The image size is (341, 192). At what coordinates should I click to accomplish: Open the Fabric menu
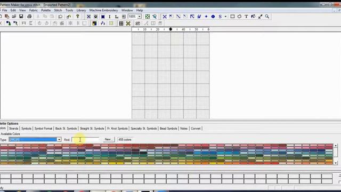tap(33, 10)
